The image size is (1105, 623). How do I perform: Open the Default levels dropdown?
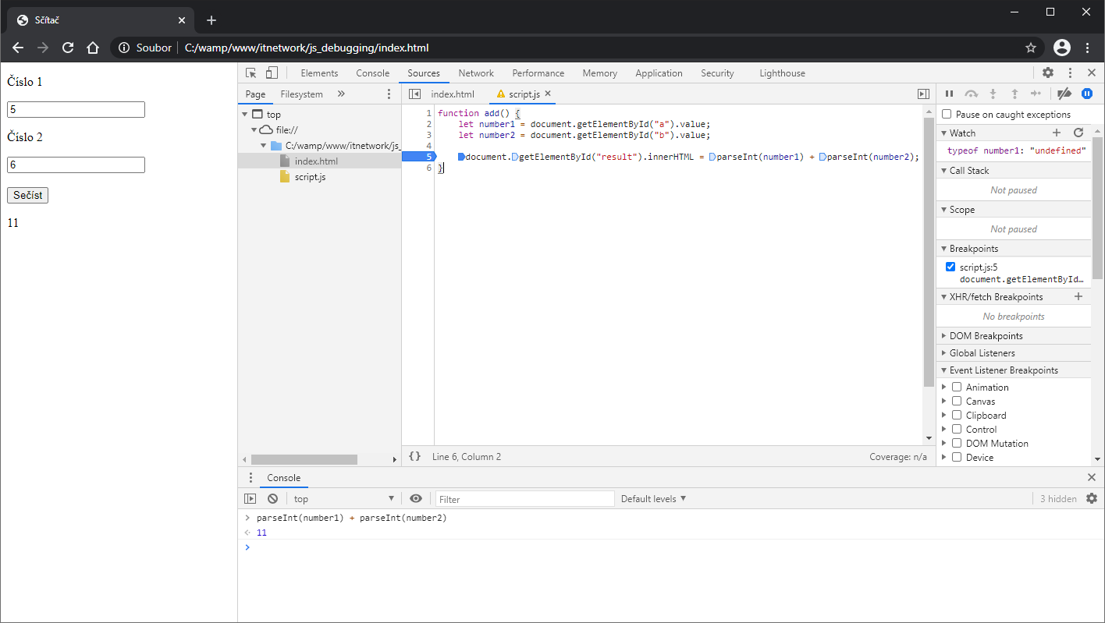click(653, 499)
